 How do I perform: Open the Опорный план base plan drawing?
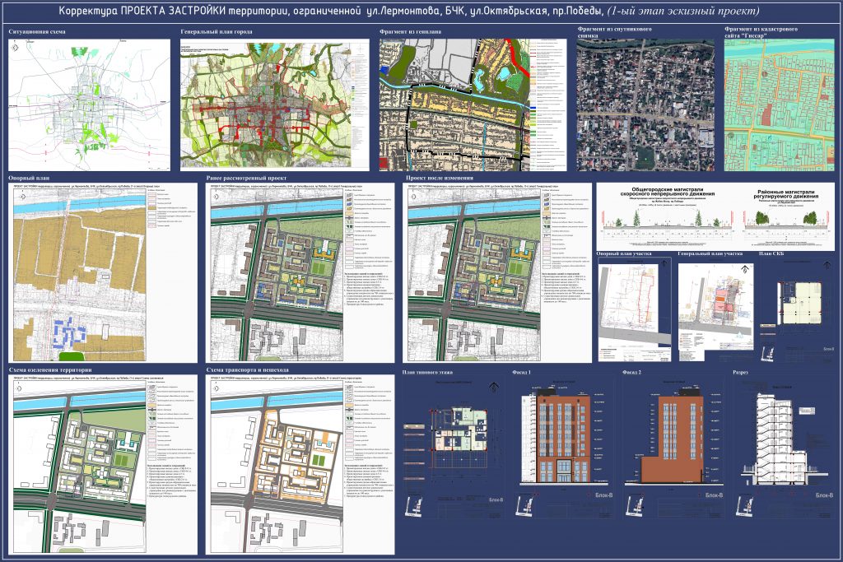click(x=103, y=273)
